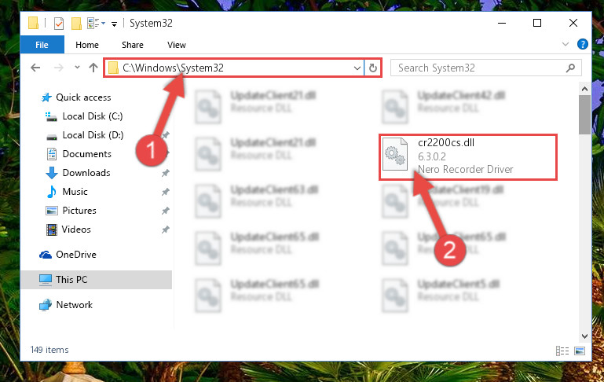Toggle the pin next to Pictures
604x382 pixels.
point(165,211)
